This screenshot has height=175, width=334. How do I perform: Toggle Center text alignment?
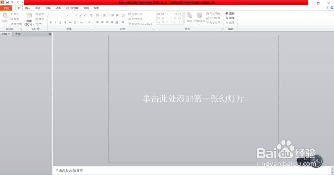point(102,22)
